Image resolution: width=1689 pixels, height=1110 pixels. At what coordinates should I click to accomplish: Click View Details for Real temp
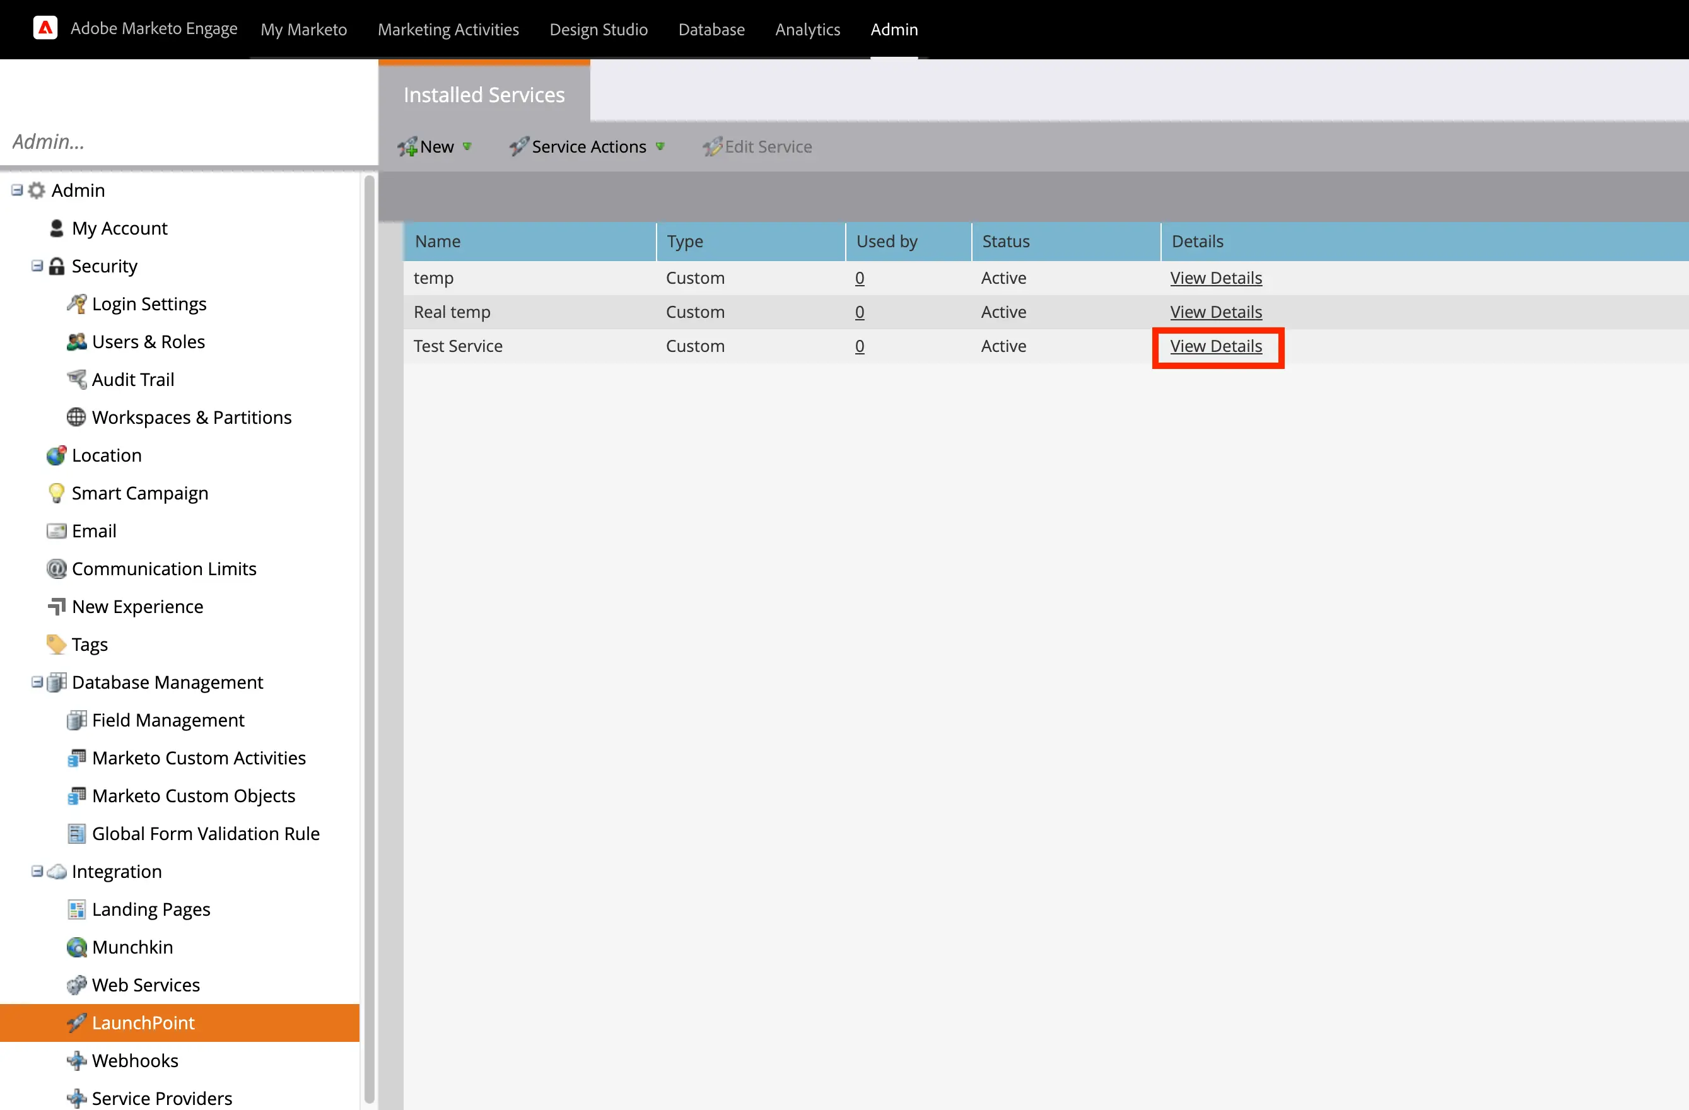1216,311
